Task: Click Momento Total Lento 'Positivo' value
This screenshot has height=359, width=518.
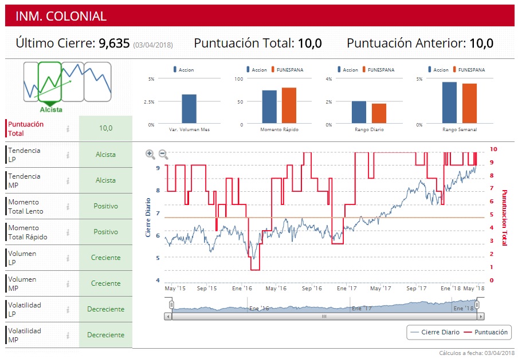Action: pos(105,206)
